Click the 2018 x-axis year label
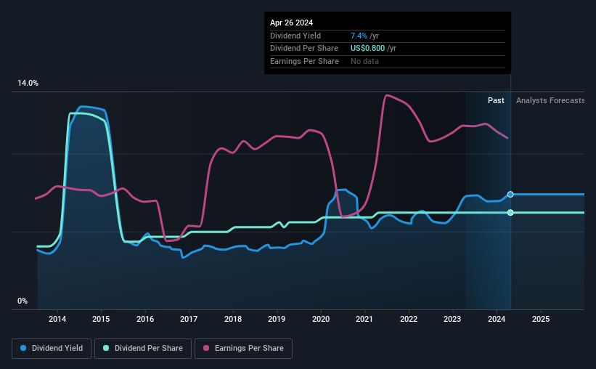596x369 pixels. point(233,319)
